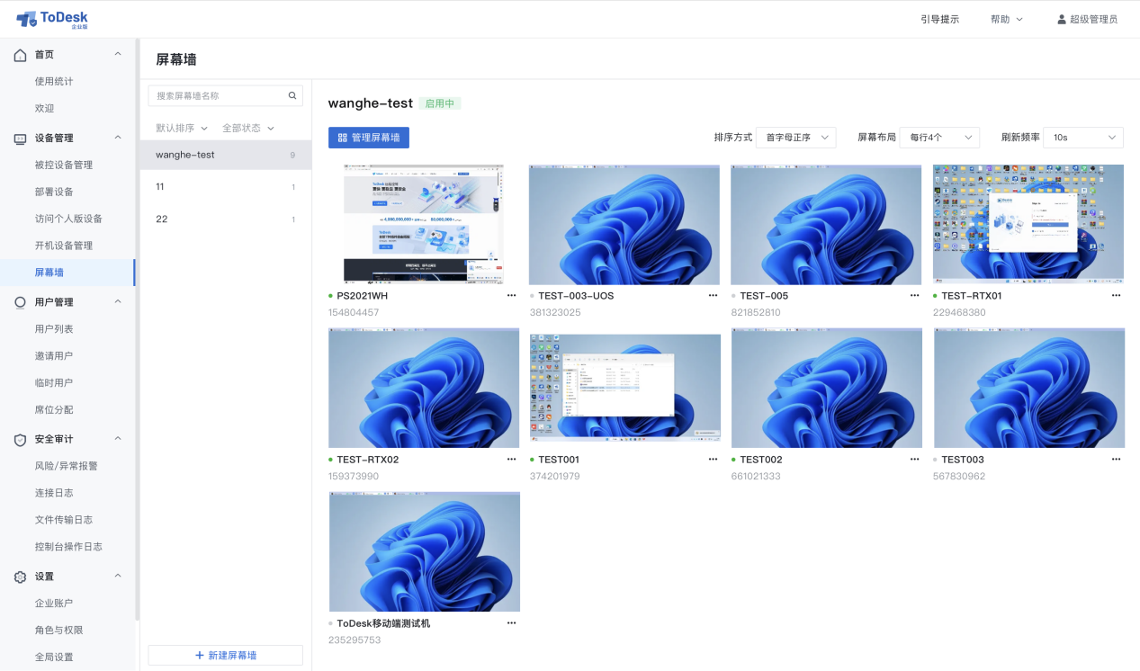Image resolution: width=1140 pixels, height=671 pixels.
Task: Open the TEST-003-UOS screen thumbnail
Action: click(x=624, y=225)
